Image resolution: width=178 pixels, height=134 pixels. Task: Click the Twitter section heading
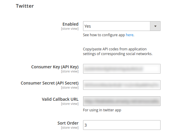pos(25,6)
